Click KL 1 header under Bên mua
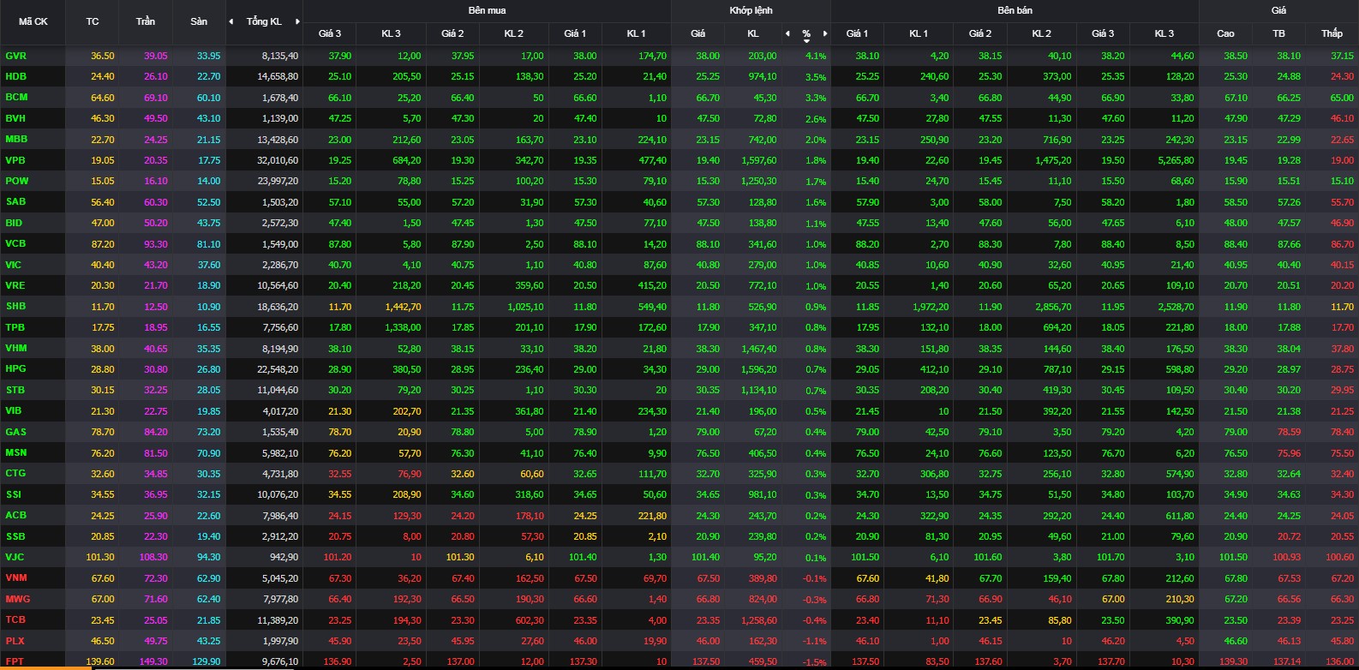1359x670 pixels. tap(636, 33)
